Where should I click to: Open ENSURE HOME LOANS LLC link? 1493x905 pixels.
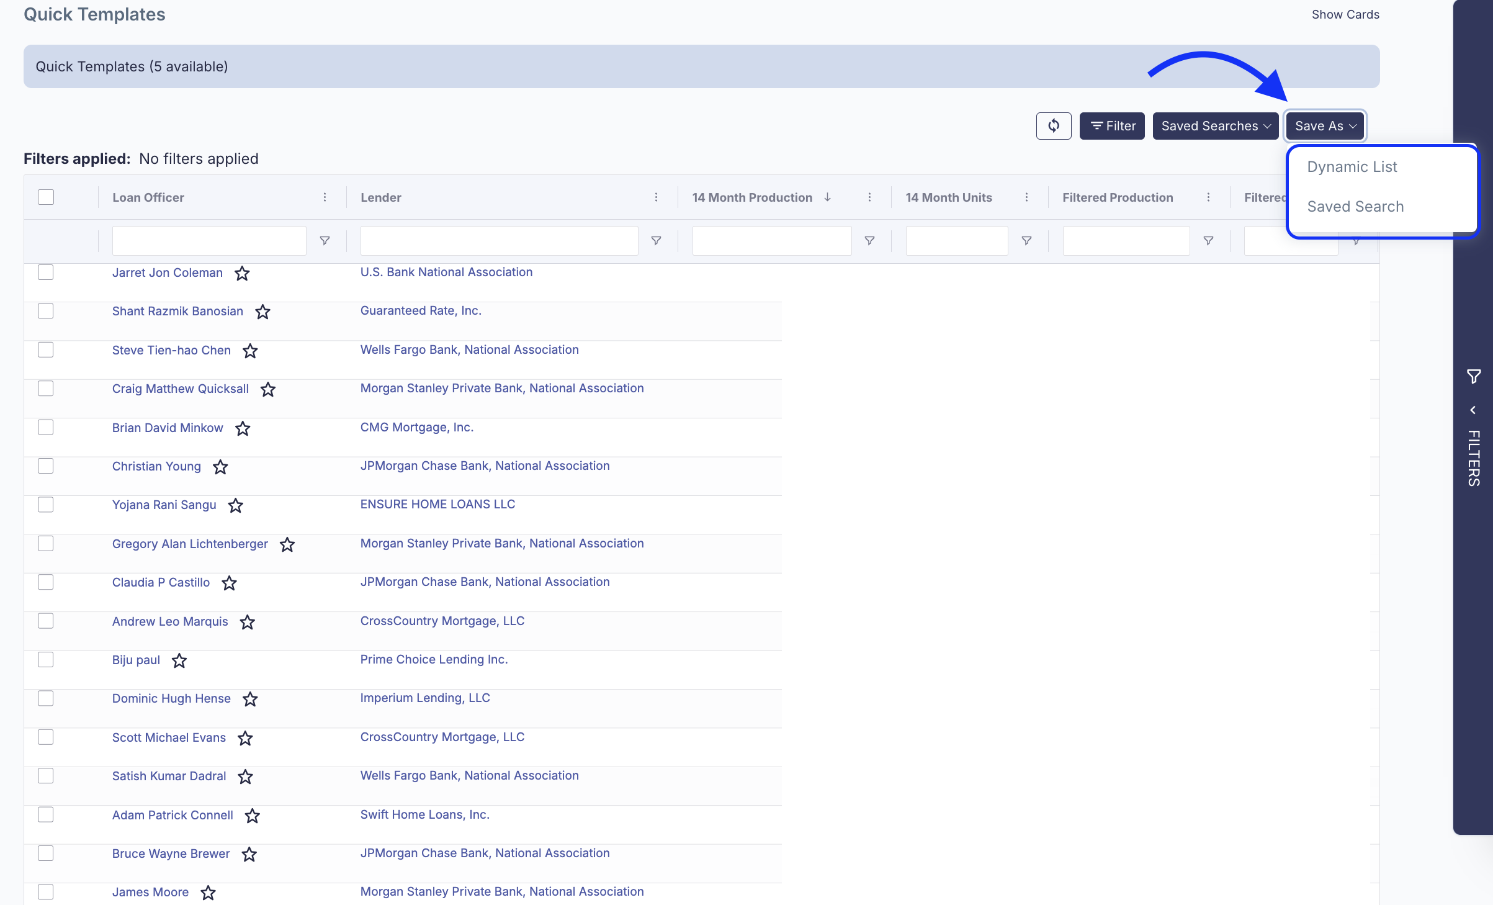click(x=437, y=504)
